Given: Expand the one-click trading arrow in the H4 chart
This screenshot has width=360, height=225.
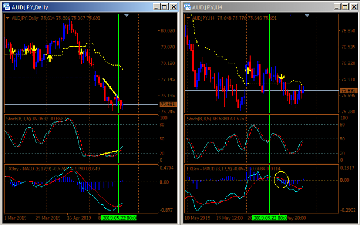Looking at the screenshot, I should tap(188, 18).
